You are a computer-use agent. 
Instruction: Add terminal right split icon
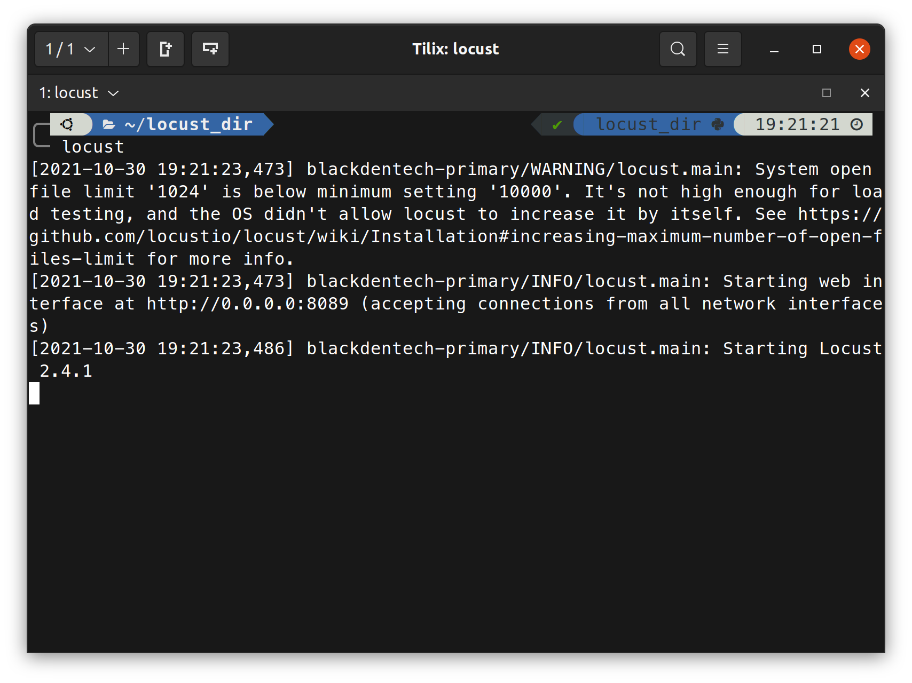pyautogui.click(x=166, y=49)
